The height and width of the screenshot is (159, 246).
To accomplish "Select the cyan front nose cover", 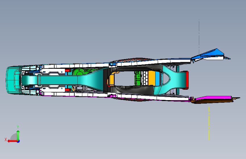I will (13, 80).
